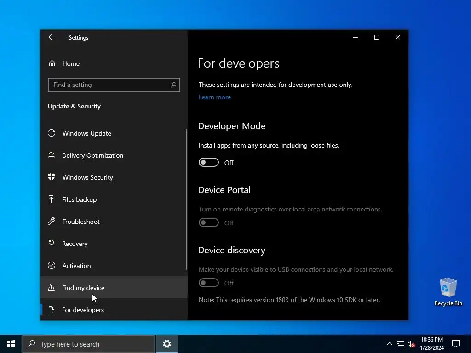Click the Delivery Optimization icon
This screenshot has width=471, height=353.
pos(52,155)
